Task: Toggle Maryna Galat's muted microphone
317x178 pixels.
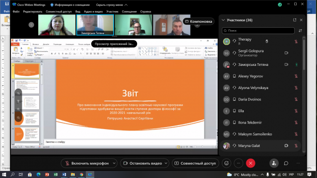Action: click(296, 145)
